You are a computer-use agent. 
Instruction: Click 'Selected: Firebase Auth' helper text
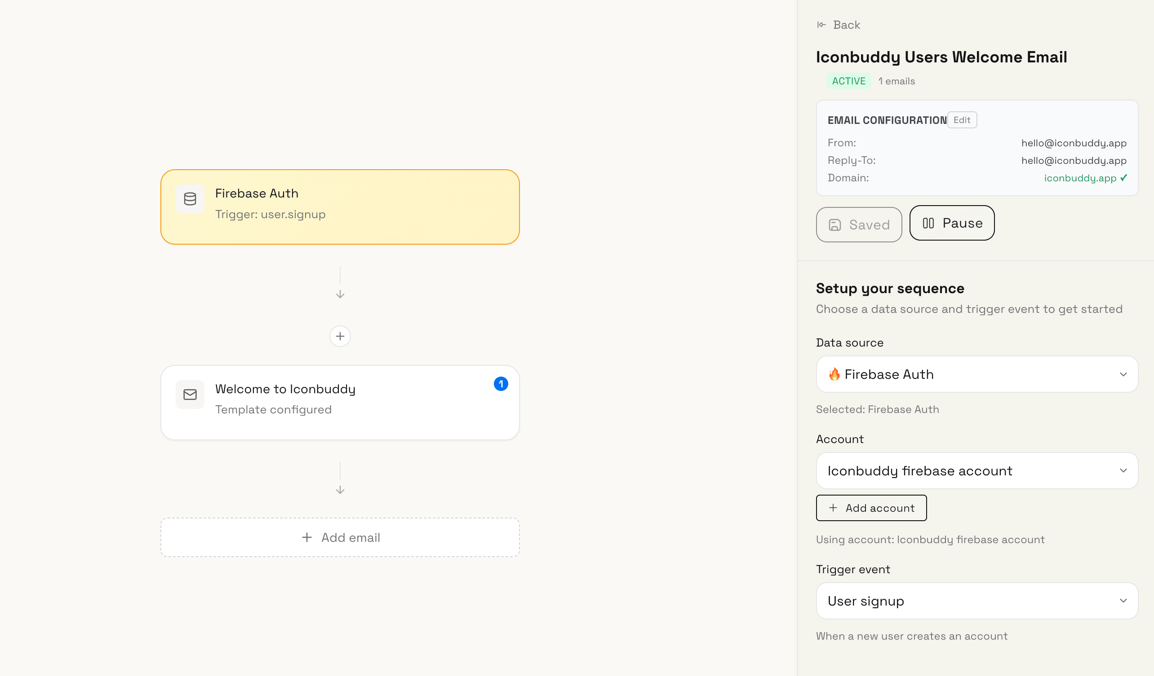877,409
